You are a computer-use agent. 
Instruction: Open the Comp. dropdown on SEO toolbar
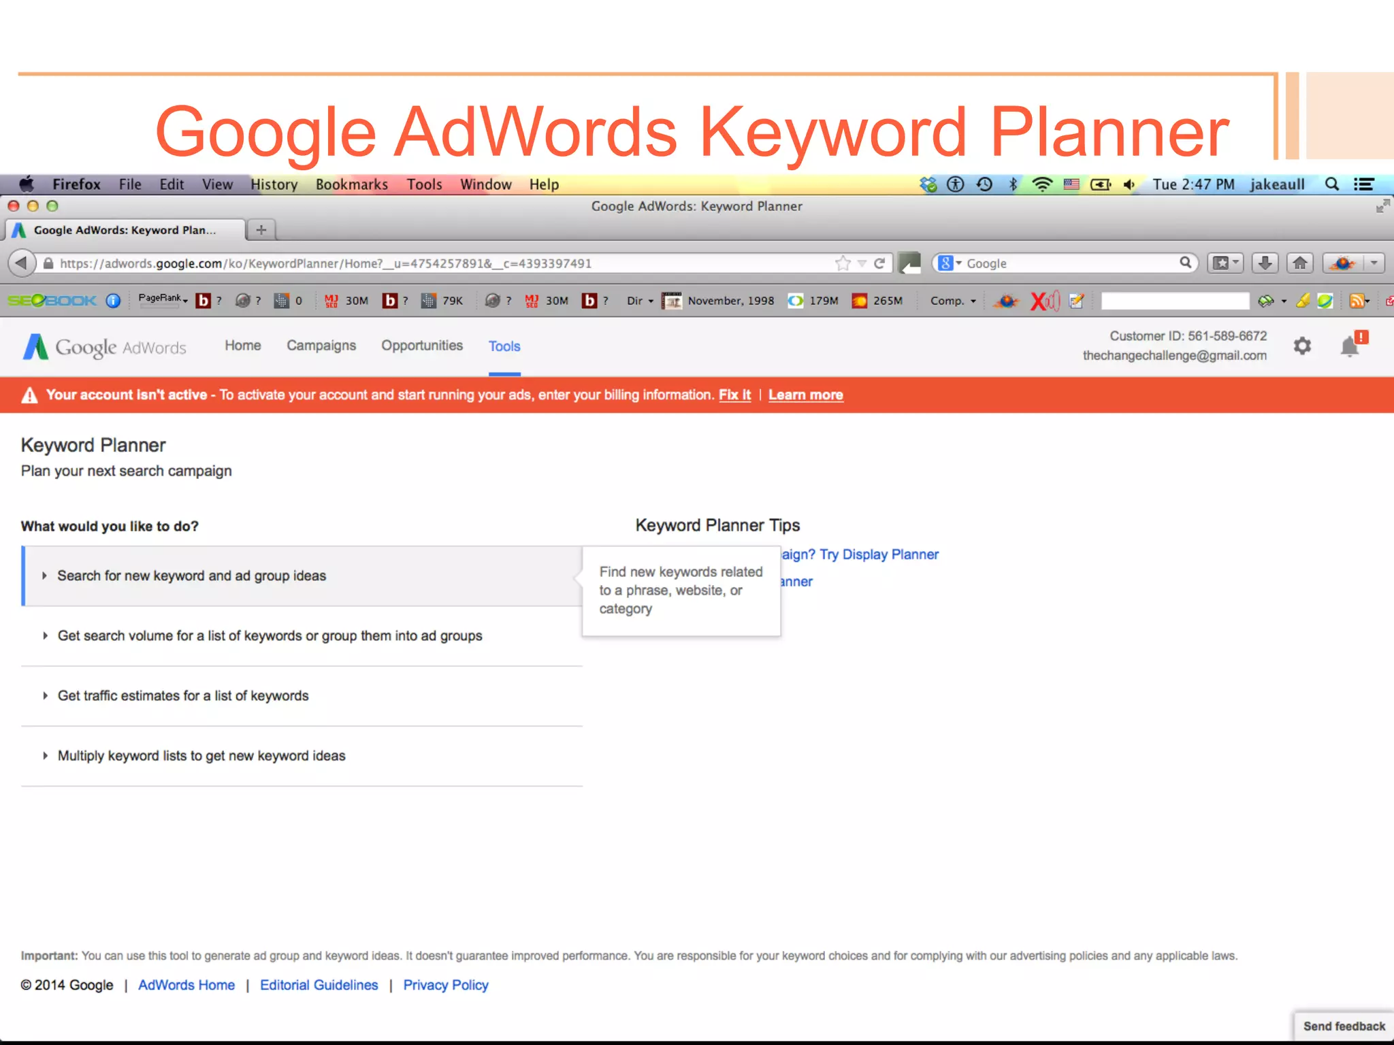click(953, 301)
